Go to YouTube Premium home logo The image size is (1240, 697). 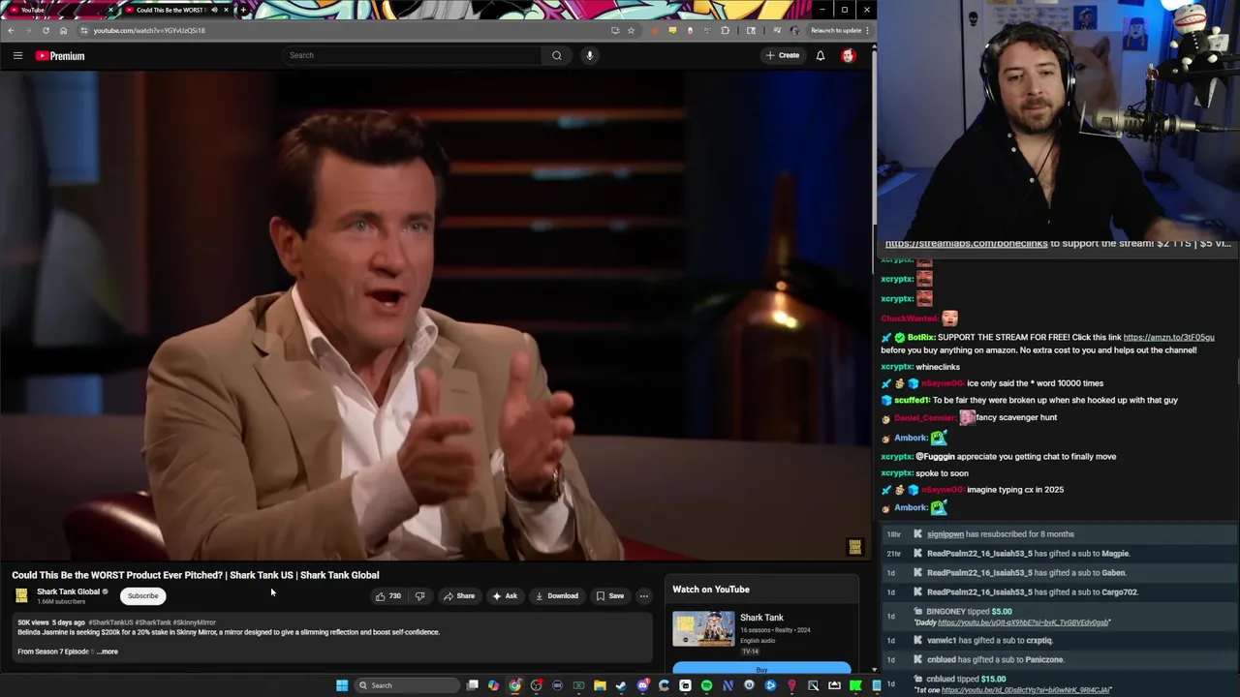60,56
